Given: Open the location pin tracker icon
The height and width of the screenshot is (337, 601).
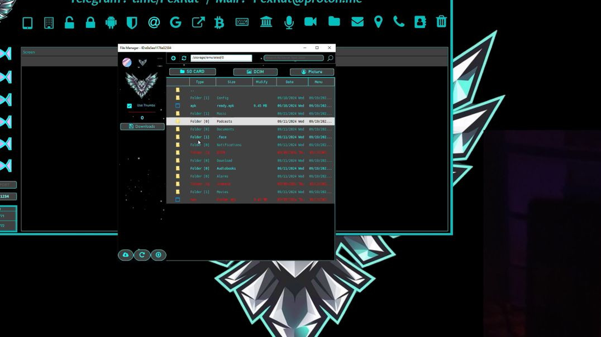Looking at the screenshot, I should pos(378,22).
